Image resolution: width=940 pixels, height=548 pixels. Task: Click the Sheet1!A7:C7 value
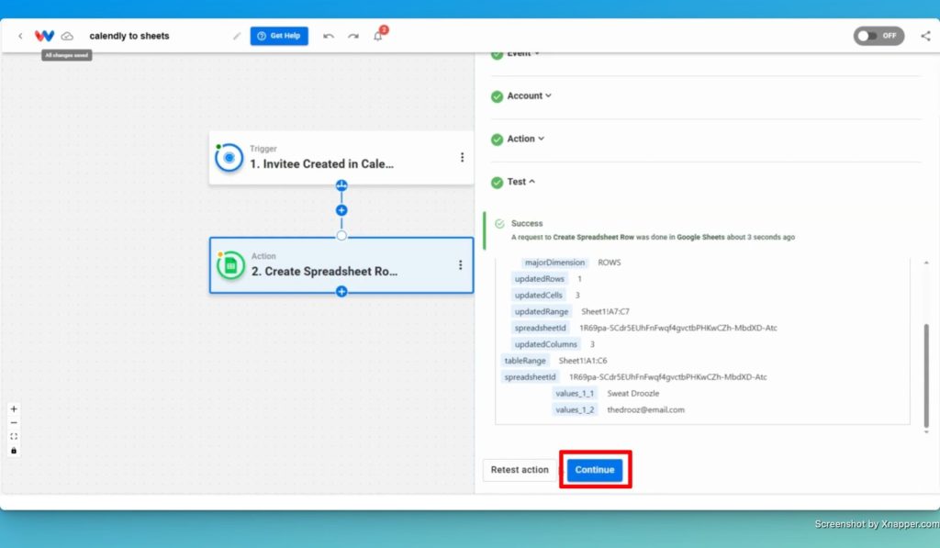pyautogui.click(x=606, y=312)
